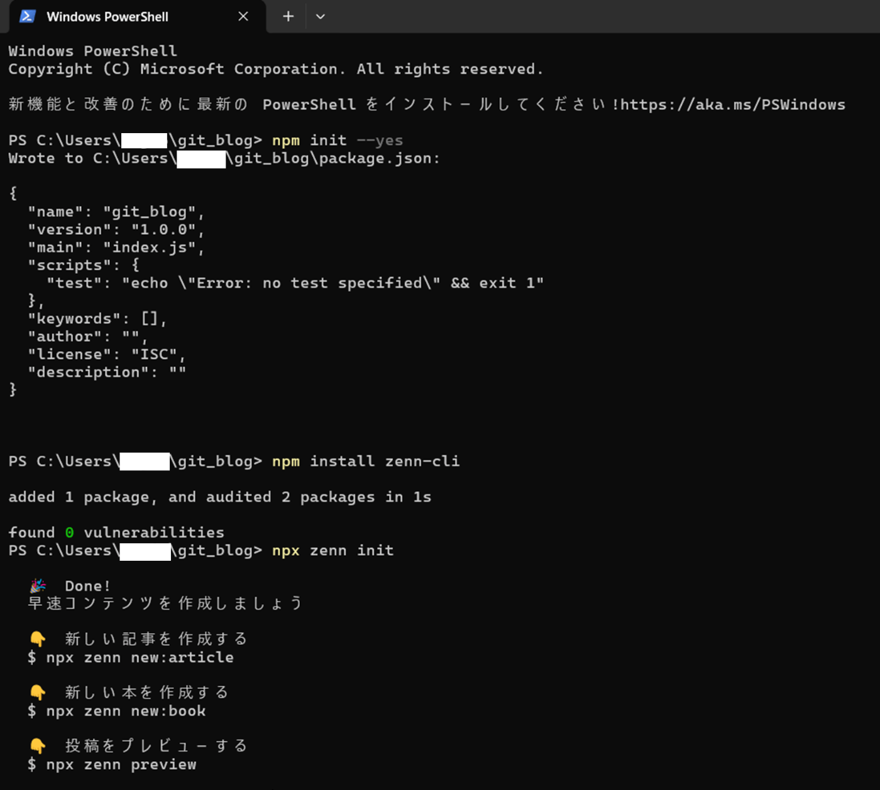Open the https://aka.ms/PSWindows link
The height and width of the screenshot is (790, 880).
(733, 104)
